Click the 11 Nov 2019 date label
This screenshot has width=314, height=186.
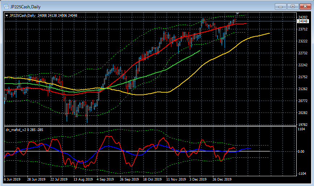tap(176, 179)
